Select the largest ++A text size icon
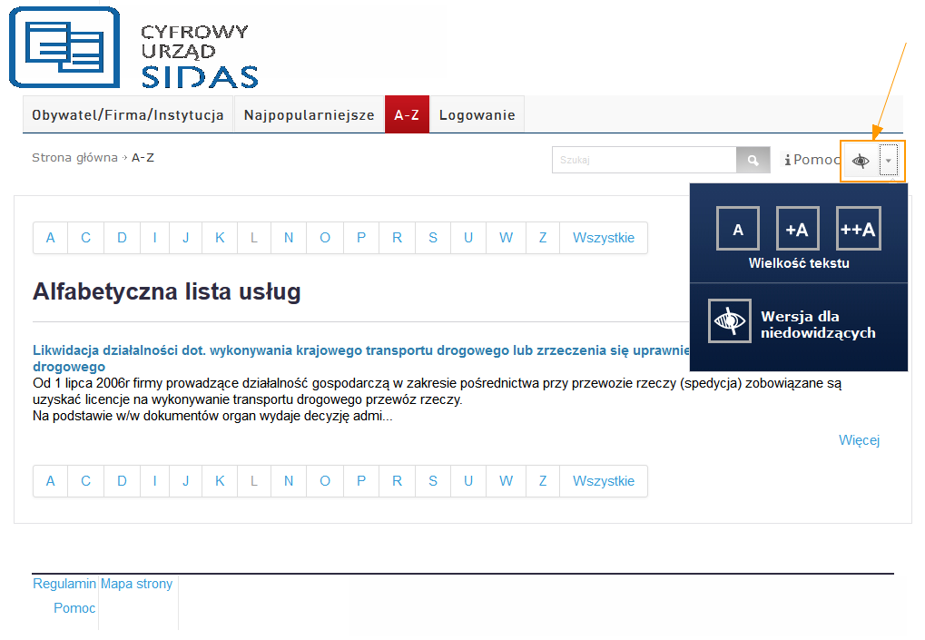 pos(858,229)
